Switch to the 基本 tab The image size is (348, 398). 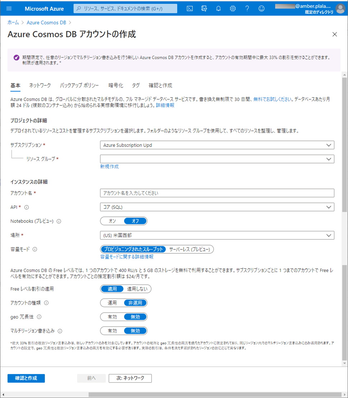[15, 86]
